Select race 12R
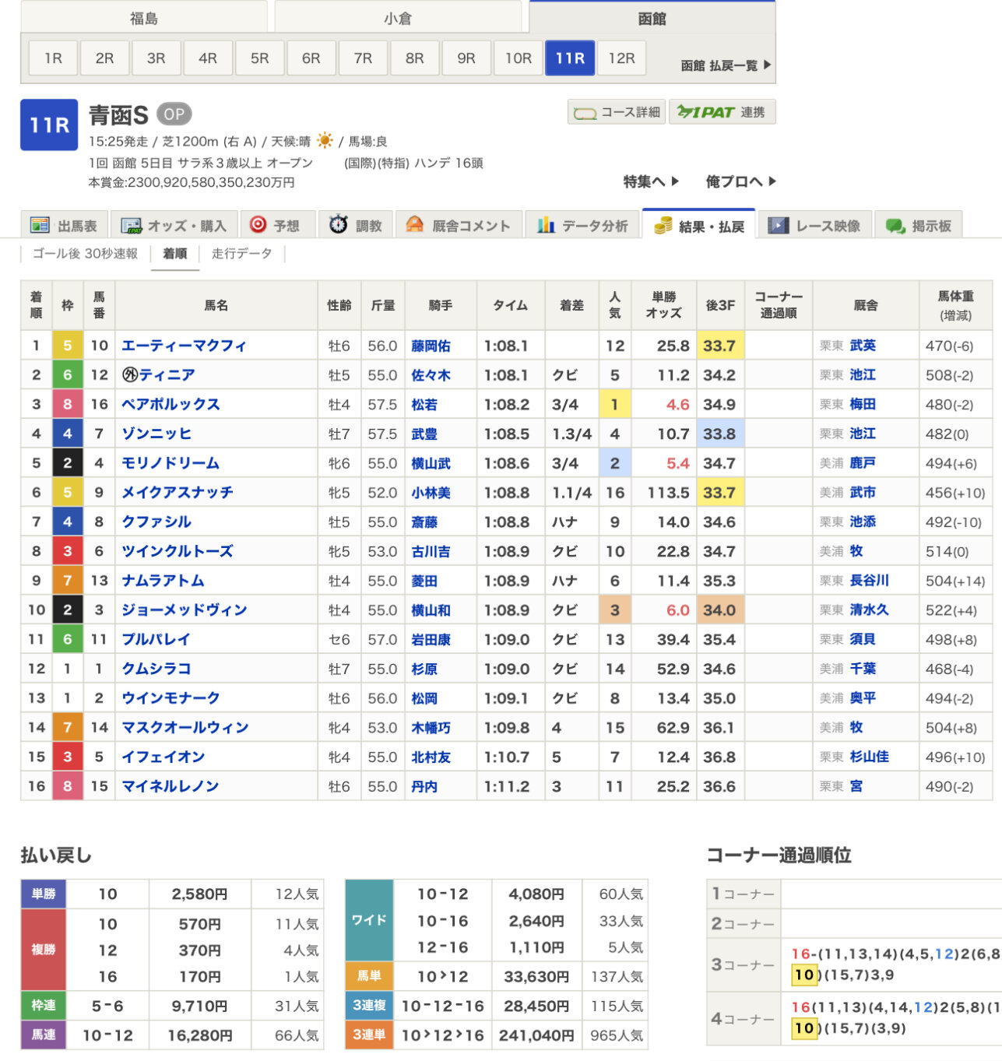1002x1061 pixels. pos(621,58)
